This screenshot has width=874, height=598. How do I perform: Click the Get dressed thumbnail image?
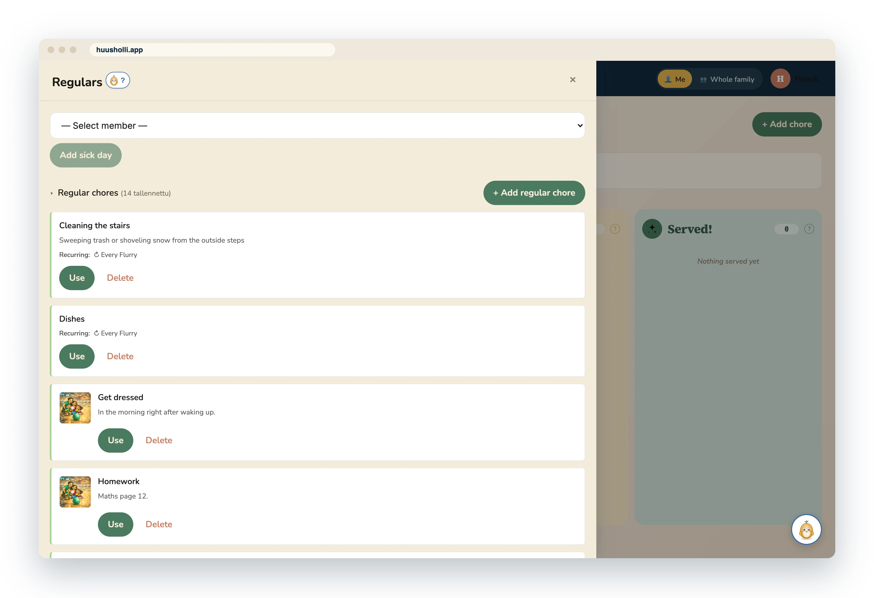75,408
